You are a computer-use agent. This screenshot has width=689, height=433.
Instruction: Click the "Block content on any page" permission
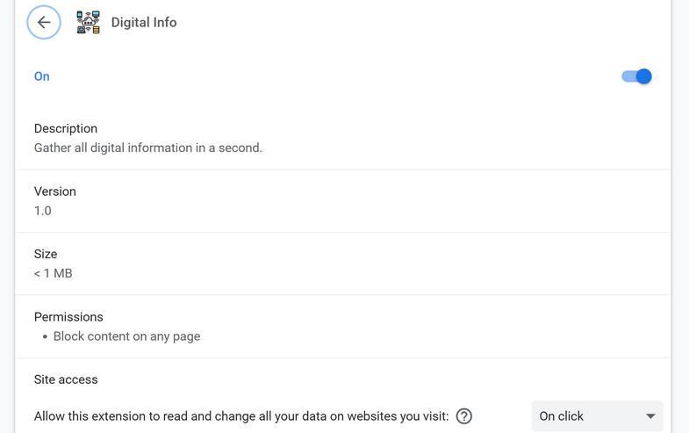pos(126,336)
